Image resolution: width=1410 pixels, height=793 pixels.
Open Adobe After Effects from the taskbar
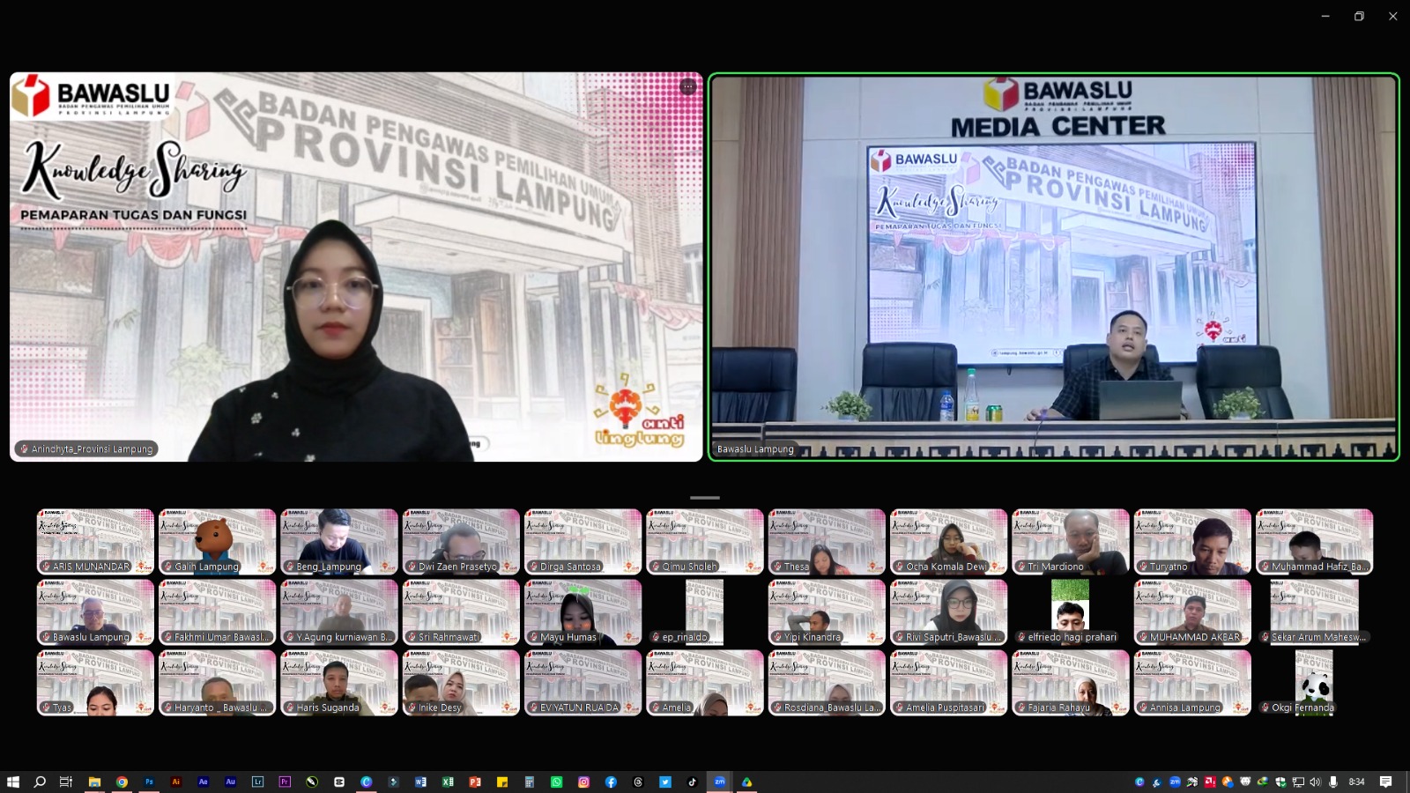click(x=204, y=782)
